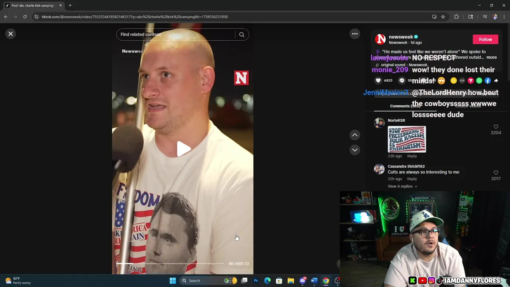Screen dimensions: 510x287
Task: Open the three-dots more options menu on video
Action: point(355,34)
